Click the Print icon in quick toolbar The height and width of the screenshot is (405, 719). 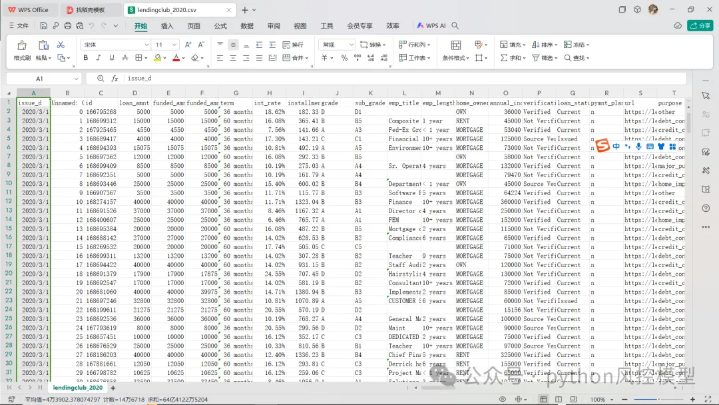pos(67,26)
